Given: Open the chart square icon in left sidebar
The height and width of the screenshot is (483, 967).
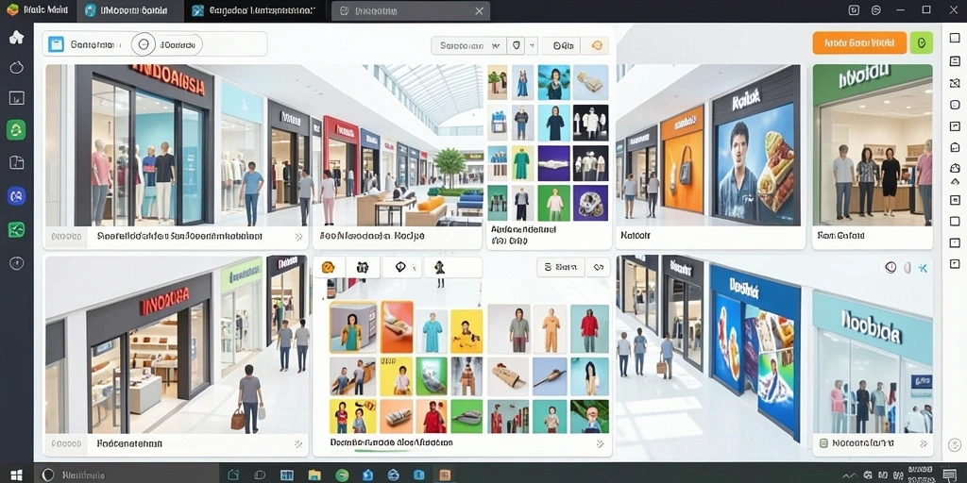Looking at the screenshot, I should coord(17,98).
